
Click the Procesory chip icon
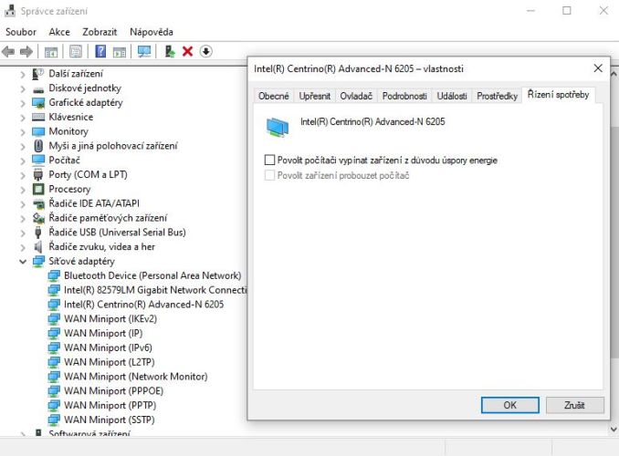click(38, 189)
